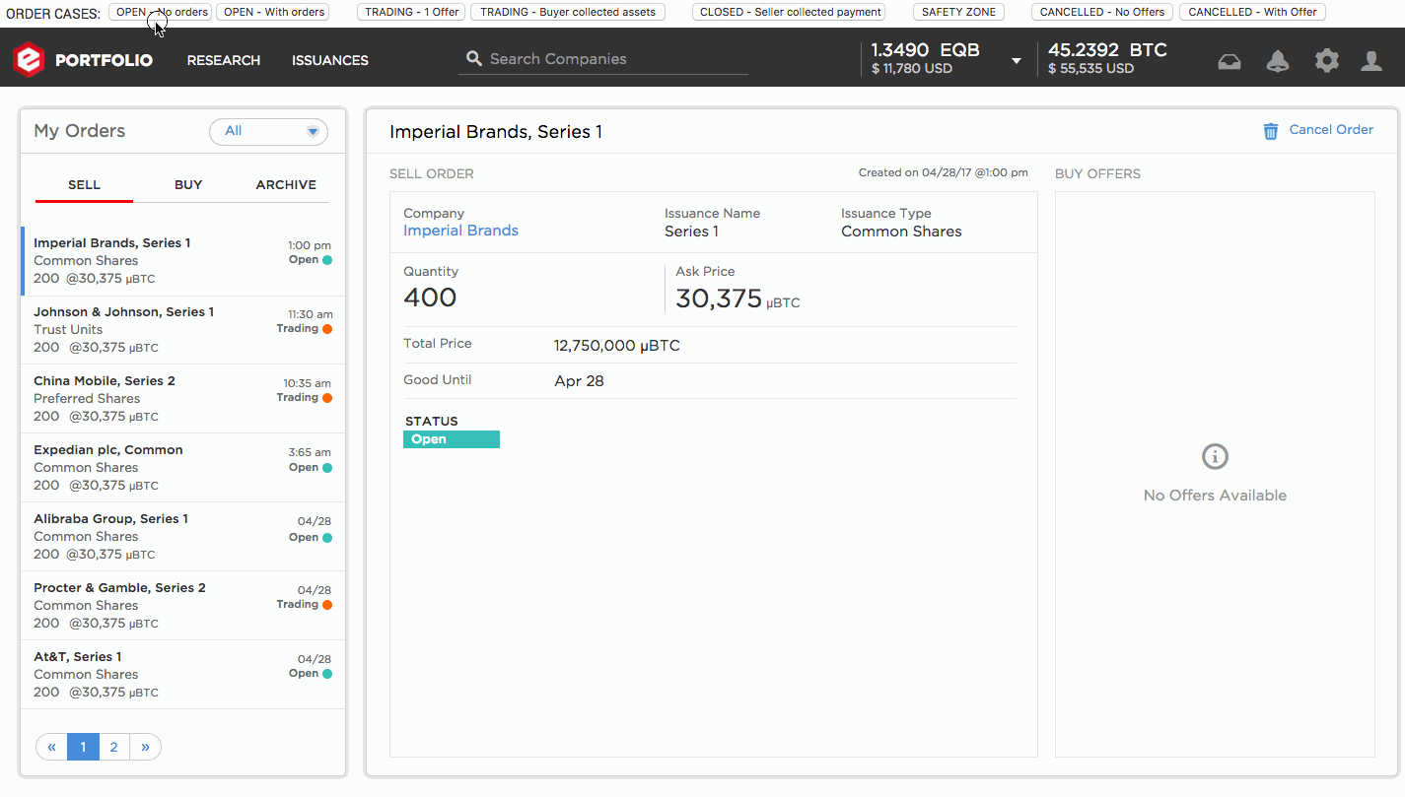Select the SAFETY ZONE case button

(958, 12)
